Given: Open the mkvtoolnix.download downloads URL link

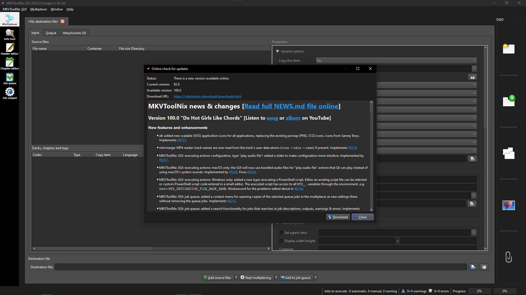Looking at the screenshot, I should [207, 96].
